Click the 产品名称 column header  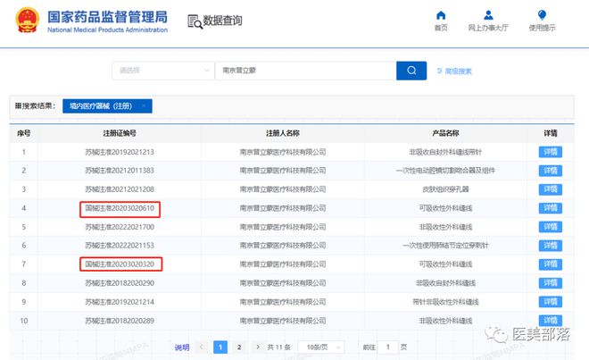445,133
